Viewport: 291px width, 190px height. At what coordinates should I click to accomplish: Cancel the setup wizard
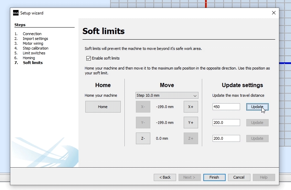point(239,177)
